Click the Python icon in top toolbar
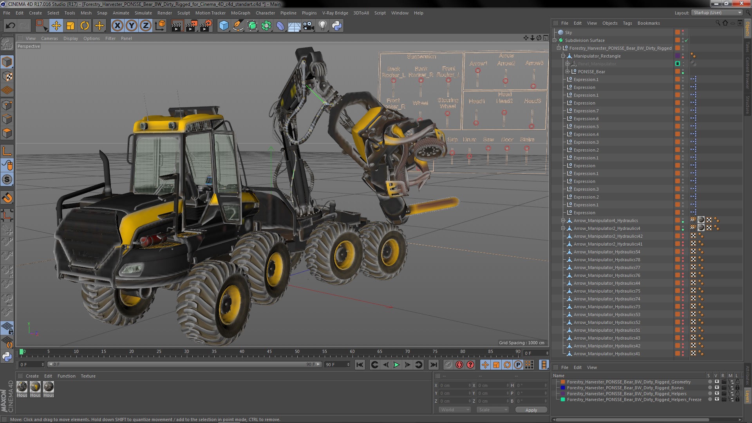Image resolution: width=752 pixels, height=423 pixels. [x=337, y=26]
